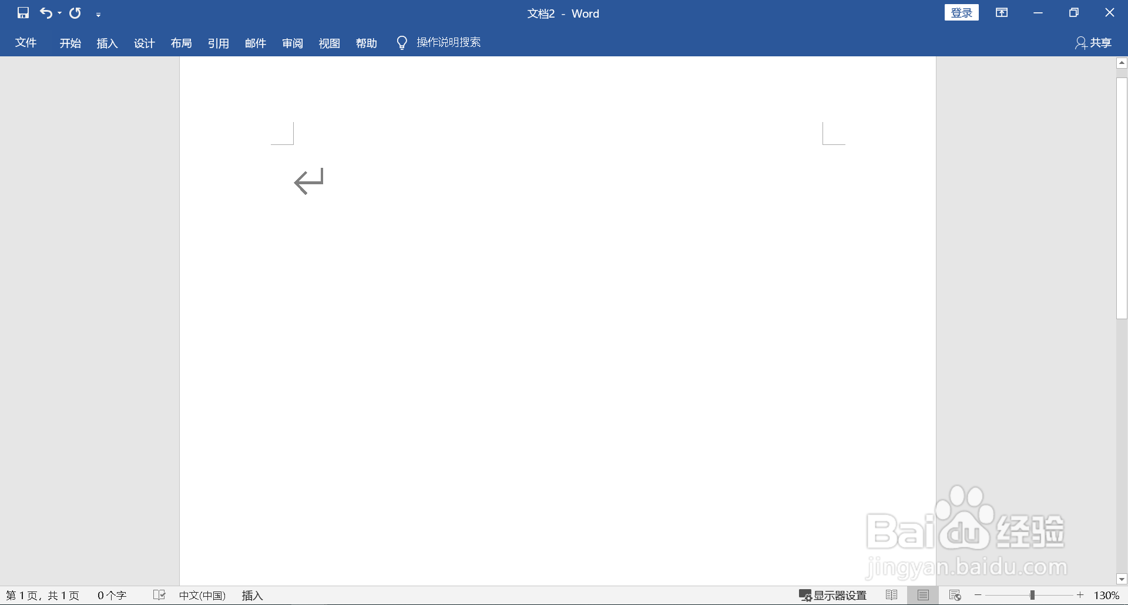Viewport: 1128px width, 605px height.
Task: Click the page count 第1页，共1页 in status bar
Action: (x=42, y=596)
